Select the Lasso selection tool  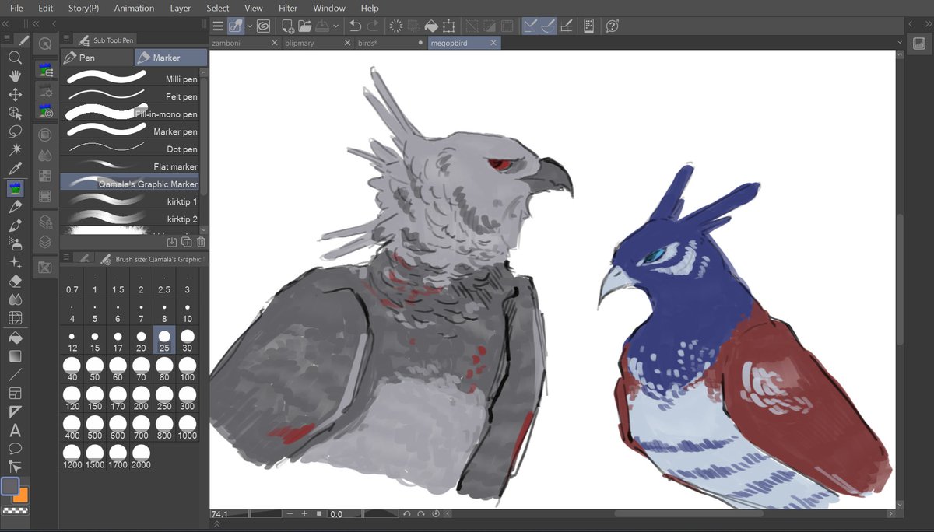click(x=15, y=132)
